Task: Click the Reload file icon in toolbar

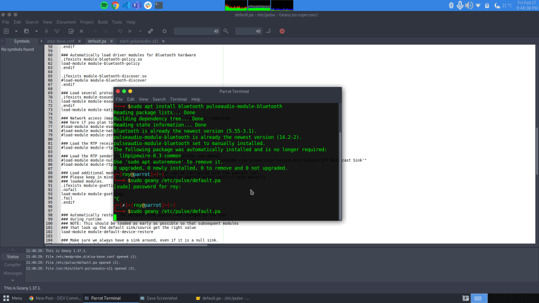Action: pyautogui.click(x=71, y=31)
